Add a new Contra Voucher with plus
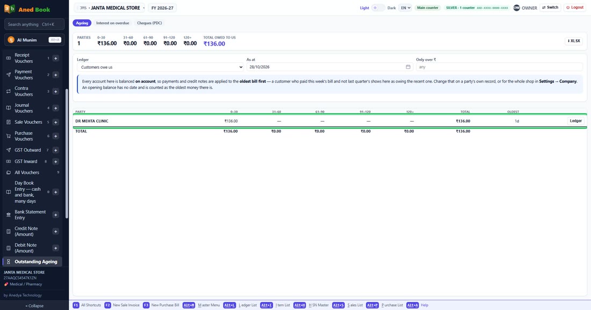Screen dimensions: 591x310 pos(55,91)
